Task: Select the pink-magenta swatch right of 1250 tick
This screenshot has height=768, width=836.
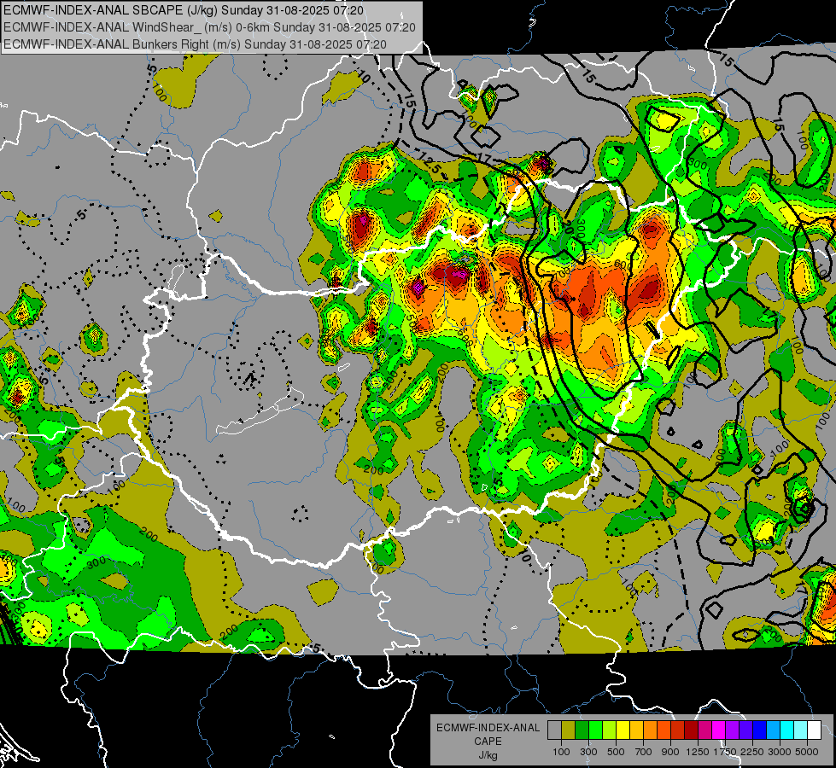Action: click(704, 730)
